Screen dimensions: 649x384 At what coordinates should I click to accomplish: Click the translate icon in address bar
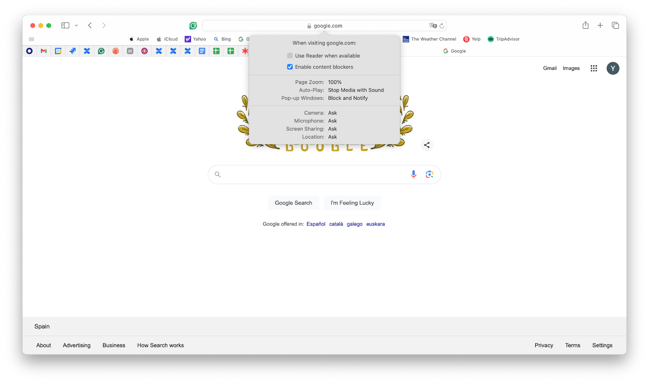coord(433,26)
